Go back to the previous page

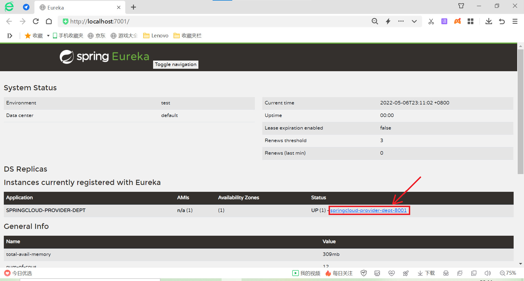point(9,21)
